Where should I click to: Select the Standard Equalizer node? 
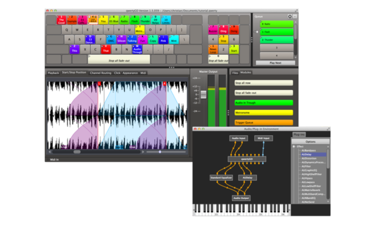pos(221,178)
